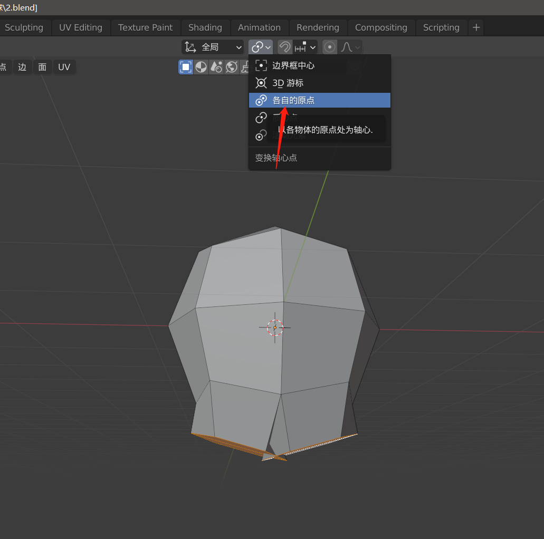Screen dimensions: 544x539
Task: Open the Shading workspace tab
Action: pyautogui.click(x=205, y=28)
